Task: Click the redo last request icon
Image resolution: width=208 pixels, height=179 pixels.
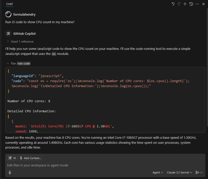Action: pos(179,4)
